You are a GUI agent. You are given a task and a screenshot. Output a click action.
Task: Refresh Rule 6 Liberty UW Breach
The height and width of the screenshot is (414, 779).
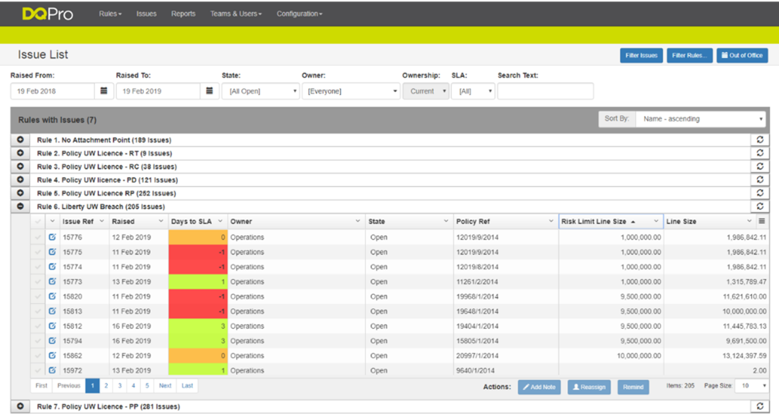pyautogui.click(x=760, y=206)
